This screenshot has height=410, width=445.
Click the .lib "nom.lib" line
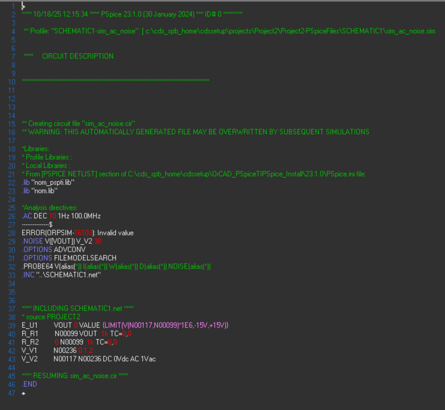point(39,191)
